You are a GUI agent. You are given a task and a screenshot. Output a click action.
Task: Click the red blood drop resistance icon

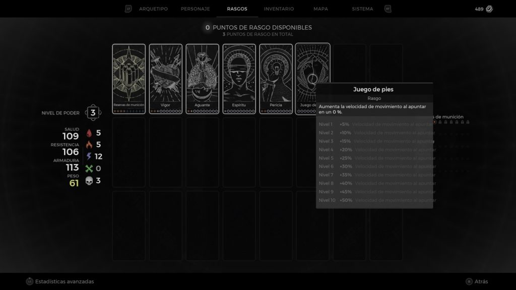pos(89,133)
